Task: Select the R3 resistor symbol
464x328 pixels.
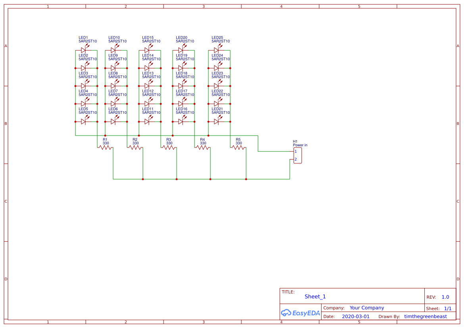Action: [x=169, y=148]
